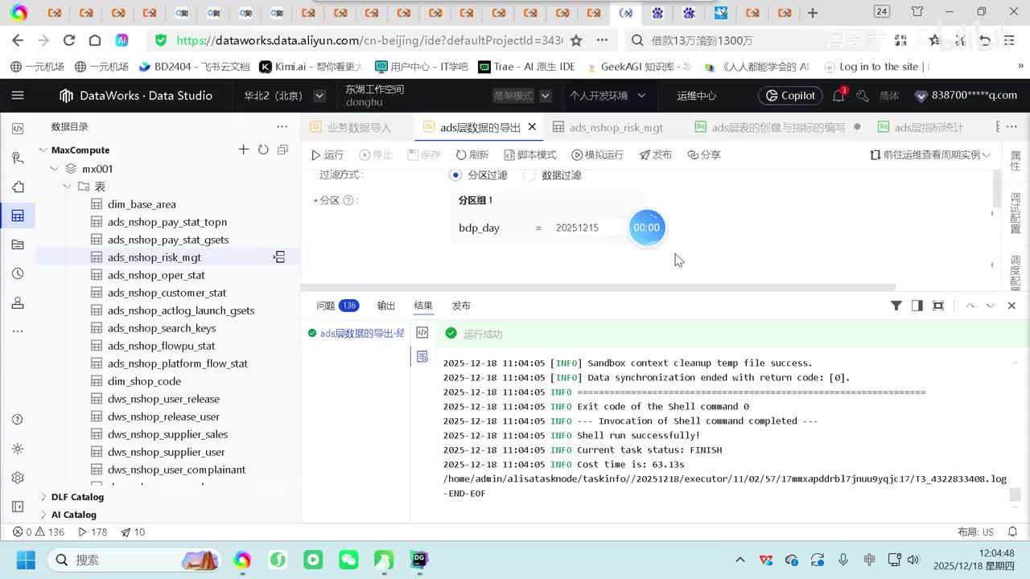Click the 模拟运行 simulate run button

(597, 154)
